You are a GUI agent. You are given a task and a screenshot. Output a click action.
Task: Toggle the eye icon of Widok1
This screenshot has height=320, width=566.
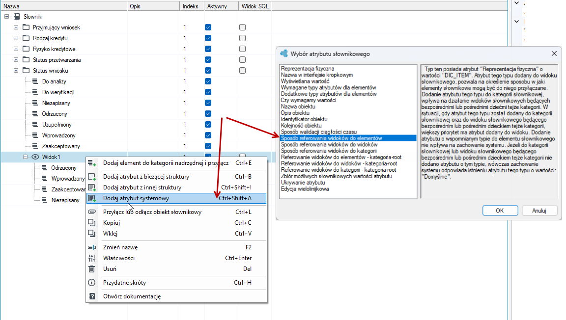tap(35, 157)
